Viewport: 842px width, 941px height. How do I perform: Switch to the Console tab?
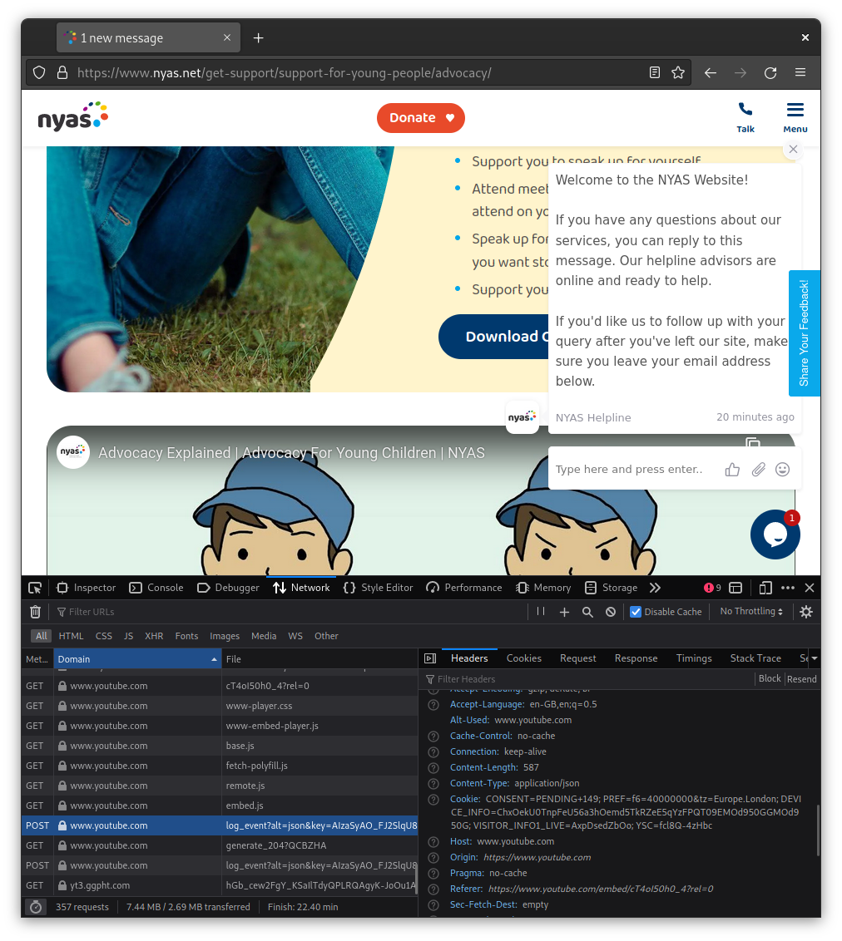[x=156, y=588]
